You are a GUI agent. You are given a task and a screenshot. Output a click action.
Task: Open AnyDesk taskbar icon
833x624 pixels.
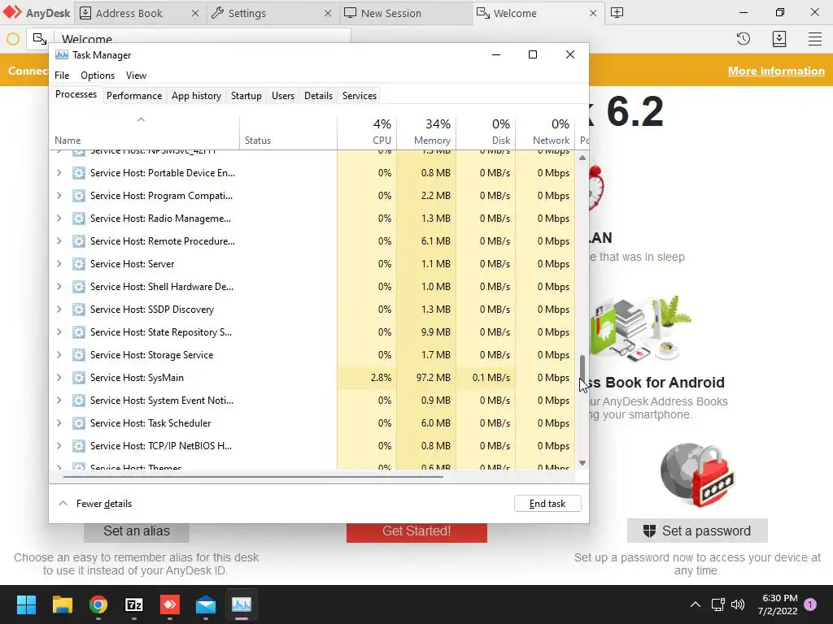point(169,604)
